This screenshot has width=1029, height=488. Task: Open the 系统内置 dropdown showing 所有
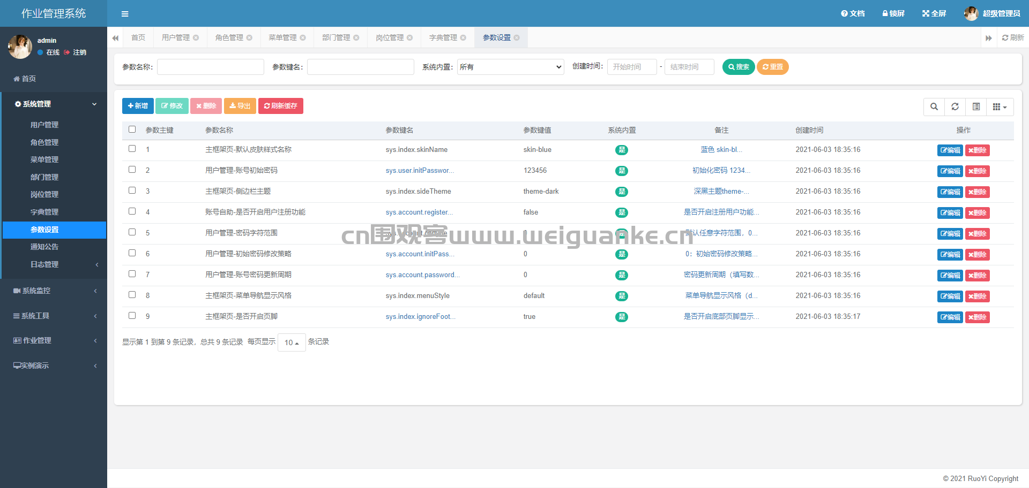point(510,67)
